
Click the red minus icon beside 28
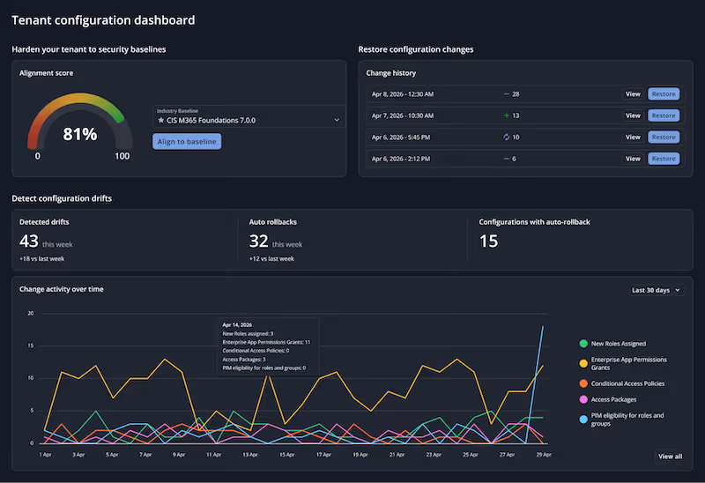click(506, 94)
